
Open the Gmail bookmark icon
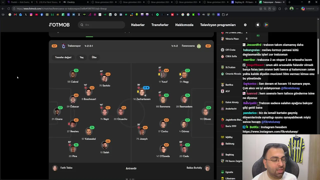[15, 14]
